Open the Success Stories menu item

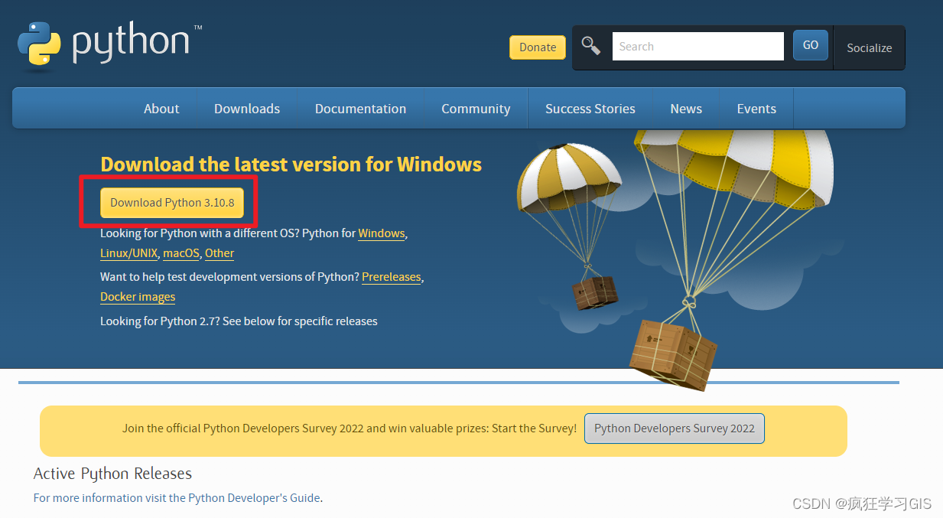click(x=590, y=109)
